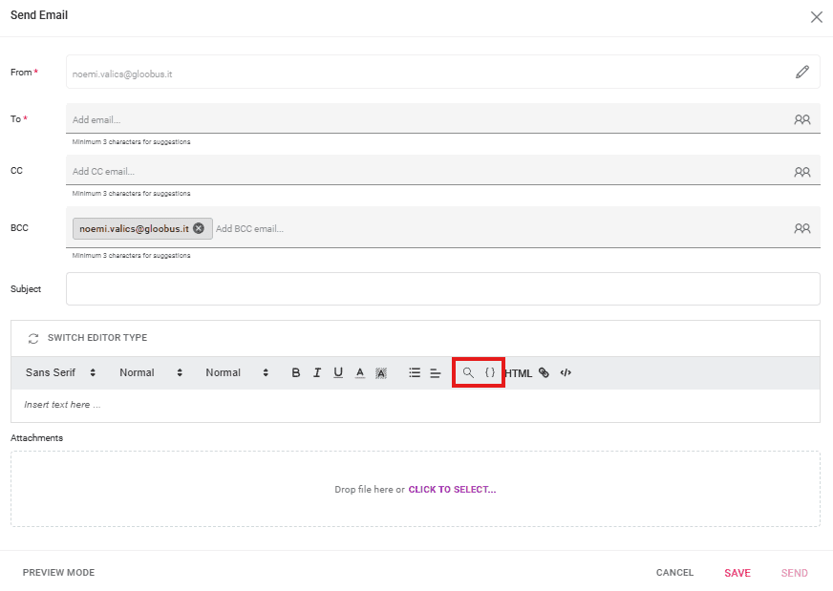Insert a link with the chain icon
This screenshot has width=833, height=591.
coord(544,373)
